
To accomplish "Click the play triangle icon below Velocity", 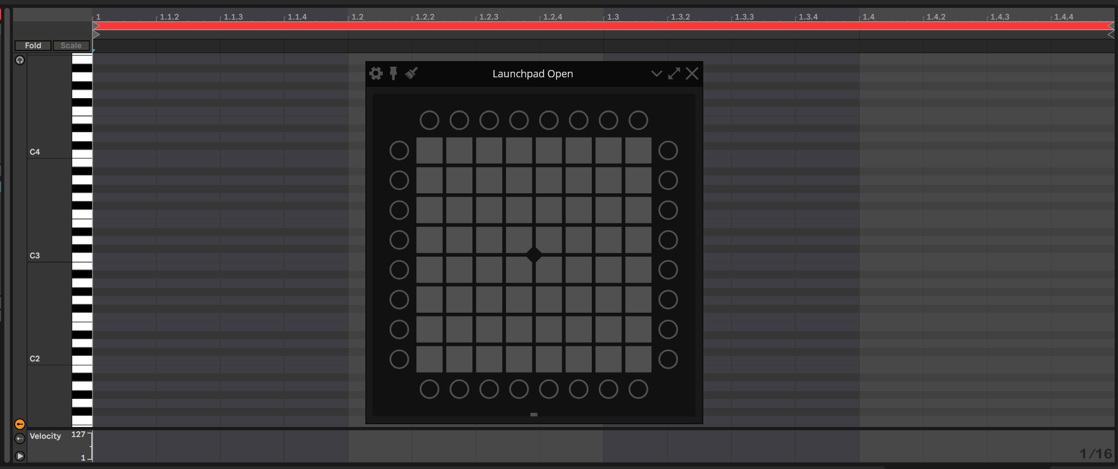I will click(x=20, y=456).
